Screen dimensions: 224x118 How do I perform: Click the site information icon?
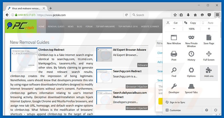pyautogui.click(x=12, y=15)
